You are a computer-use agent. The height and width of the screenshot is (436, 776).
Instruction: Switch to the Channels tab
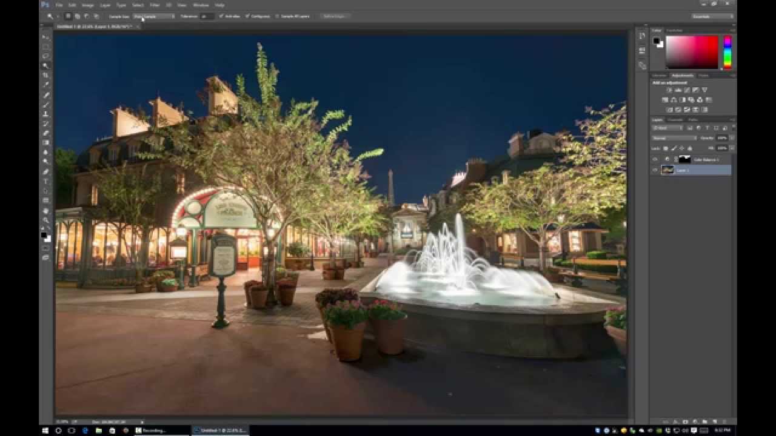pos(675,120)
